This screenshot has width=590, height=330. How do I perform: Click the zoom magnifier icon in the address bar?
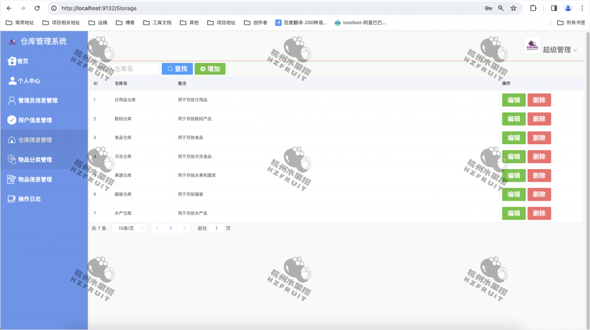click(501, 8)
